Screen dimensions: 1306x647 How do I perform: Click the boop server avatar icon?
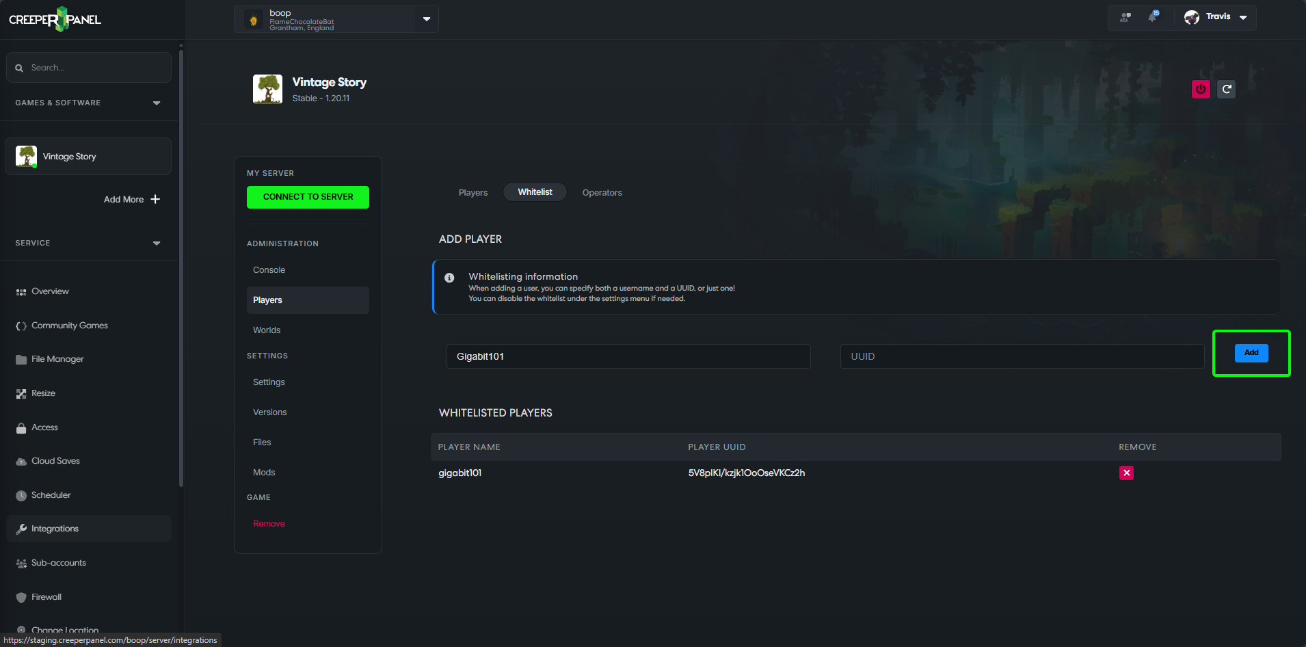[x=254, y=20]
